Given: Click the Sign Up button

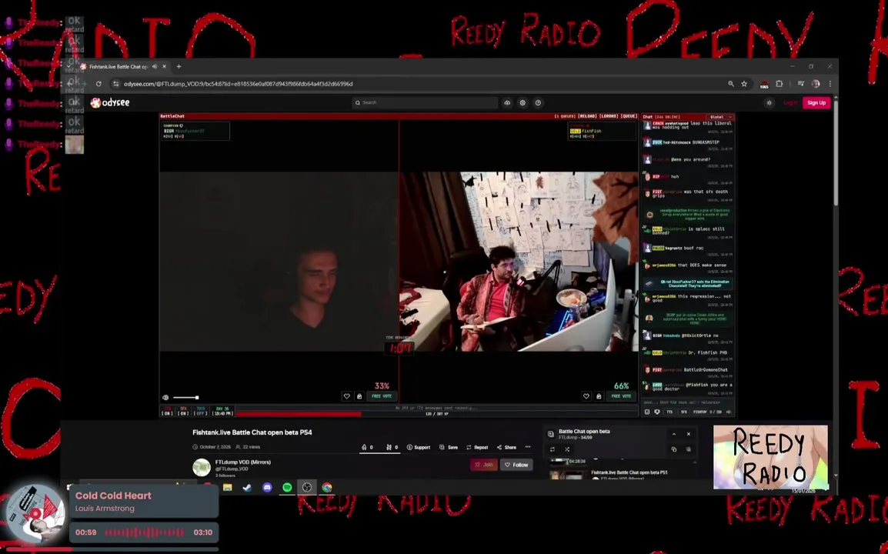Looking at the screenshot, I should pyautogui.click(x=816, y=102).
